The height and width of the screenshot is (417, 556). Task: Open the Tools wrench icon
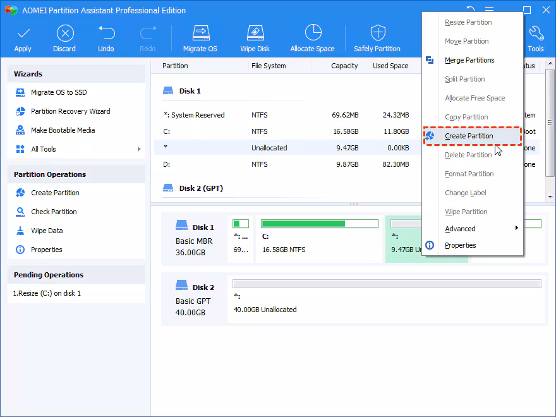(x=536, y=33)
